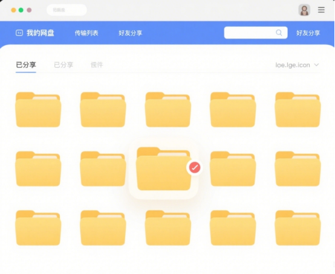Select the first folder in the bottom row
335x274 pixels.
click(x=38, y=228)
